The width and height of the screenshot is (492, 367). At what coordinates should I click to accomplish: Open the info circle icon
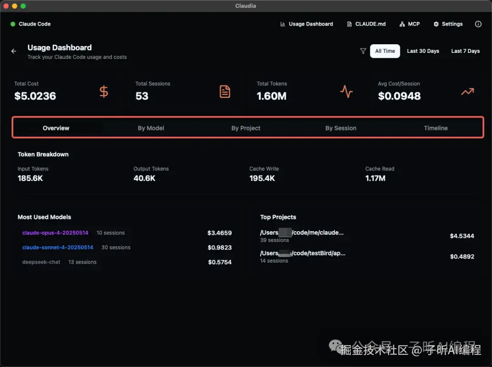[478, 24]
